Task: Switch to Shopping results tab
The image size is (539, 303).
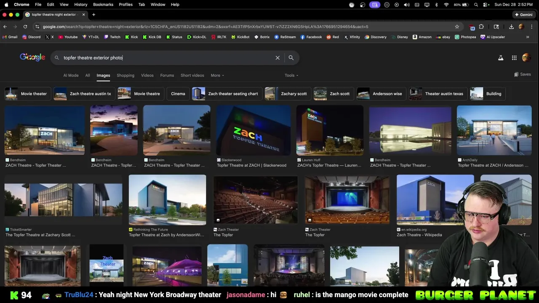Action: tap(125, 75)
